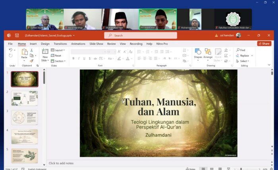
Task: Adjust the zoom slider in status bar
Action: [241, 169]
